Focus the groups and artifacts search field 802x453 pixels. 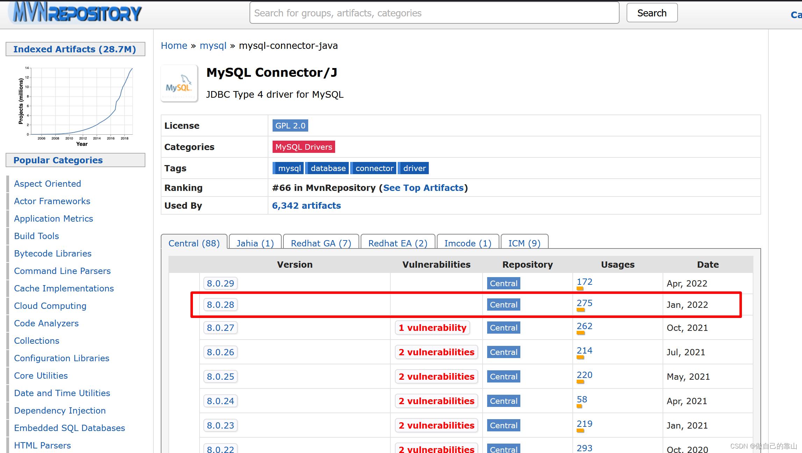(434, 13)
